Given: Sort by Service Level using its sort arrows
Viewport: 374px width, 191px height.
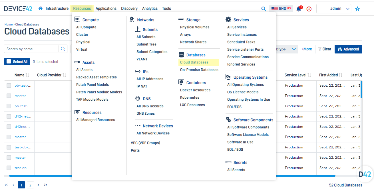Looking at the screenshot, I should coord(309,75).
